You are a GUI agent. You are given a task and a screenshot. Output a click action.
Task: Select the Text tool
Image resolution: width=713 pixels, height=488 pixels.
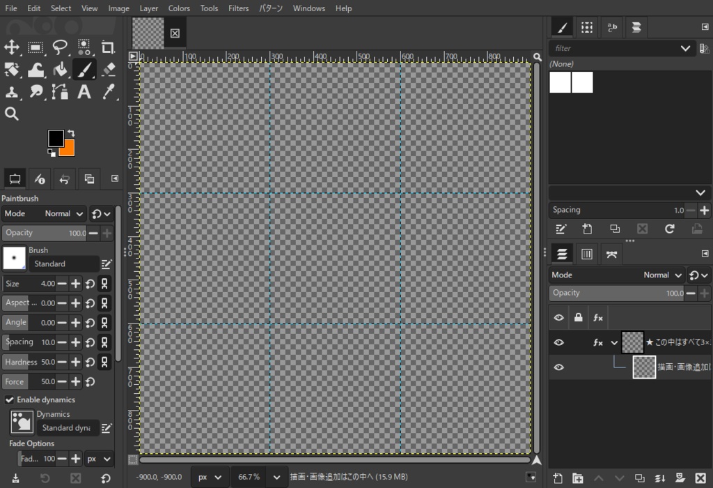click(84, 92)
